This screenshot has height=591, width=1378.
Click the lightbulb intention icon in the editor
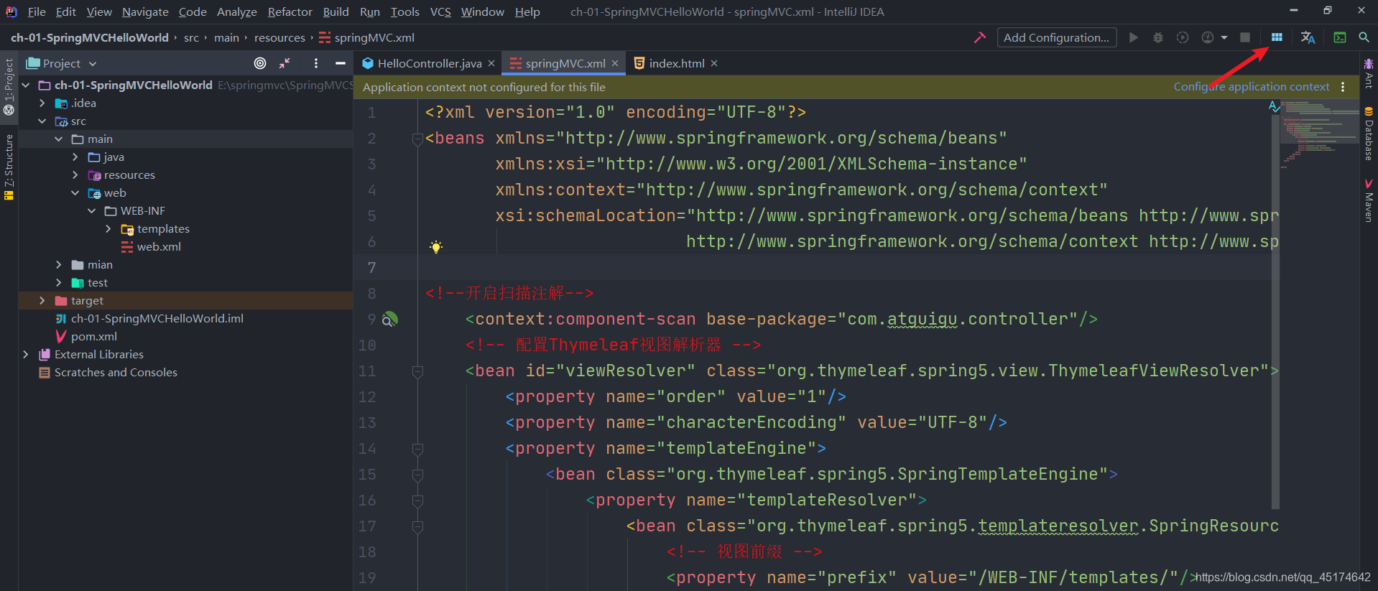436,247
